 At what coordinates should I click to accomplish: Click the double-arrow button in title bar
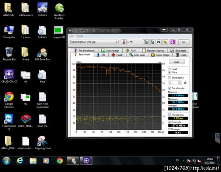coord(164,30)
